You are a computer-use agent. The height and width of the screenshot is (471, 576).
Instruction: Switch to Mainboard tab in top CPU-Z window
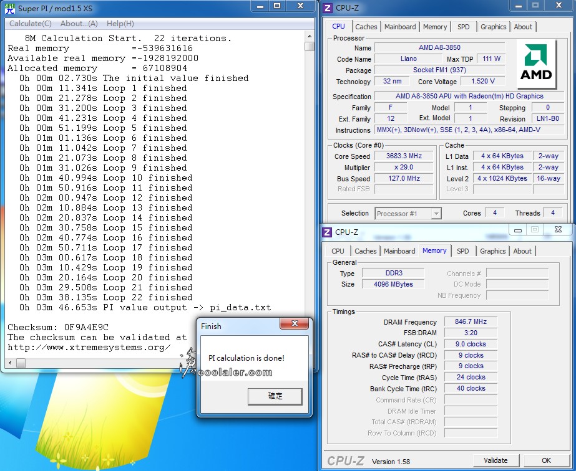400,27
